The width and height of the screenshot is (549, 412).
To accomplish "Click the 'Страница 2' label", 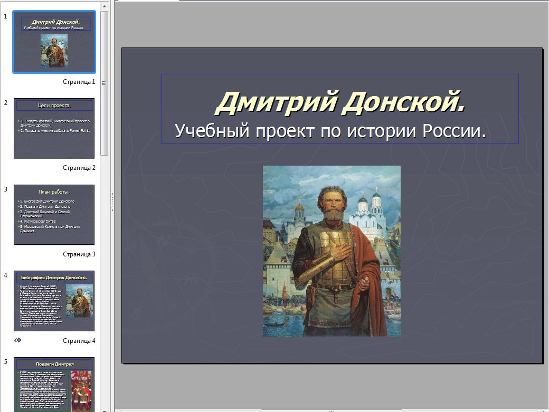I will coord(79,168).
